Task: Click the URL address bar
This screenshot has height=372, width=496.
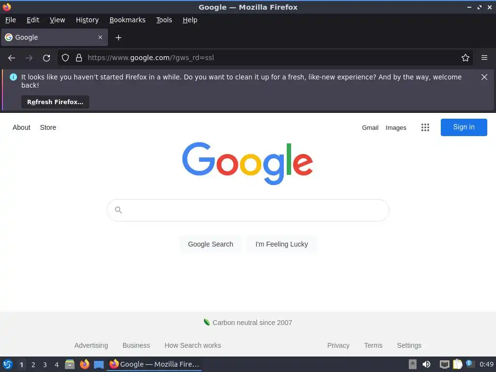Action: [x=265, y=58]
